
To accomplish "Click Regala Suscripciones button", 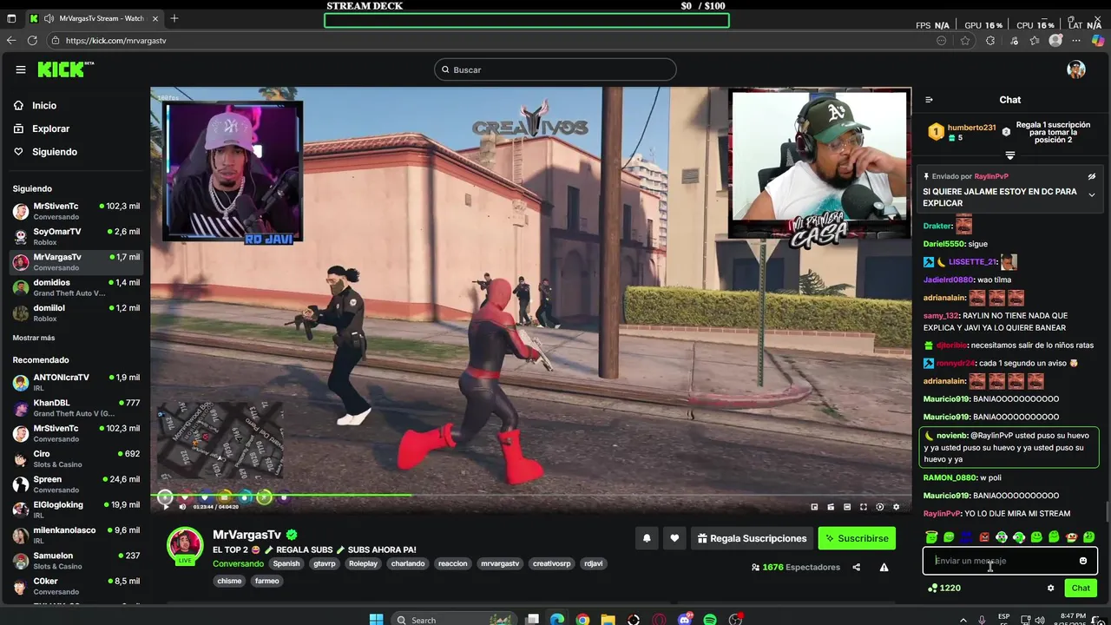I will (752, 538).
